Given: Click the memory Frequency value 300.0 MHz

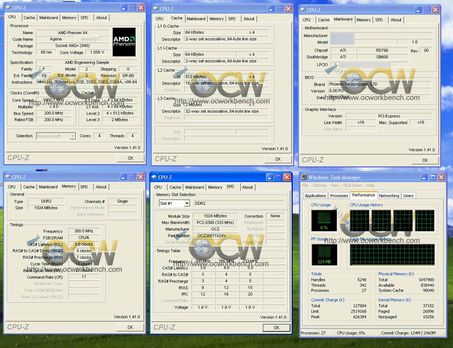Looking at the screenshot, I should pyautogui.click(x=84, y=231).
